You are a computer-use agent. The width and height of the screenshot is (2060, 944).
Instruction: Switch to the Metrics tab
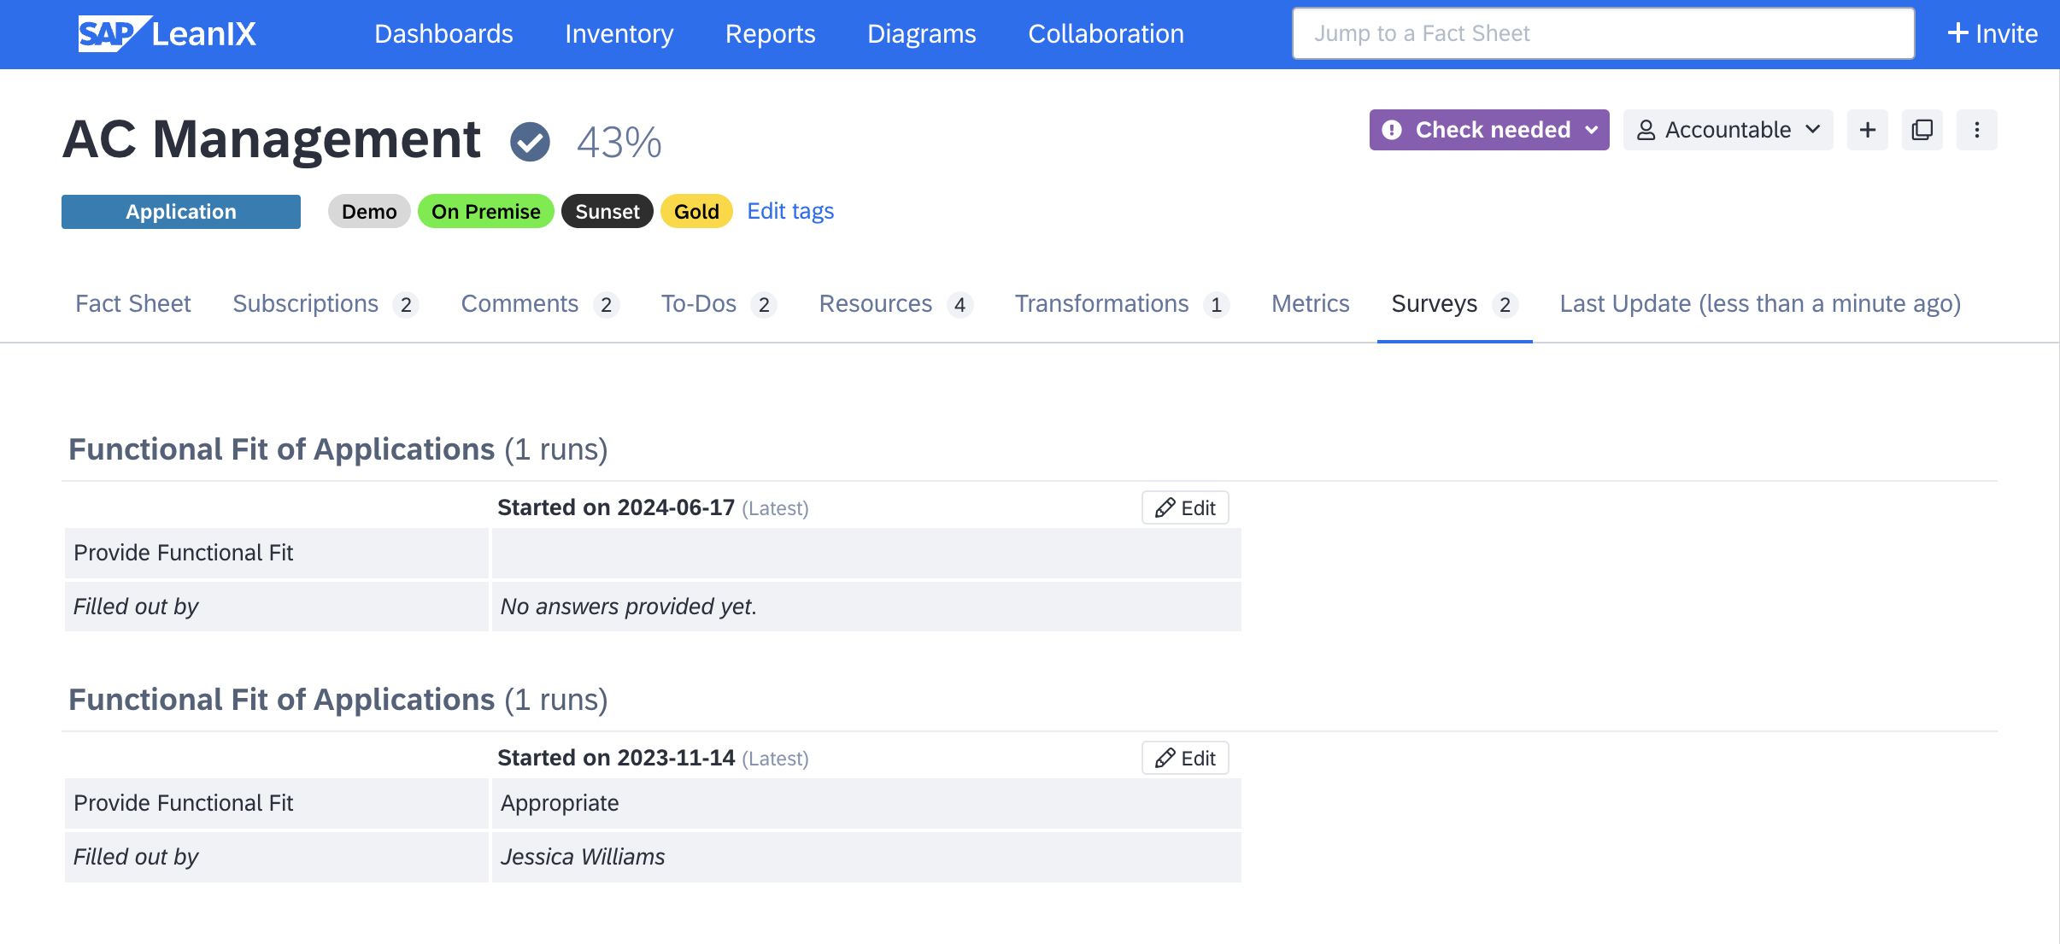(1310, 302)
